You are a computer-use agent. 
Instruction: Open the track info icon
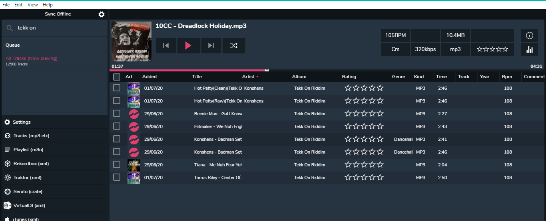529,36
